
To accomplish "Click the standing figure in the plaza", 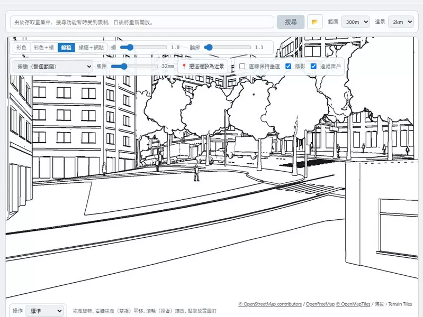I will (196, 173).
